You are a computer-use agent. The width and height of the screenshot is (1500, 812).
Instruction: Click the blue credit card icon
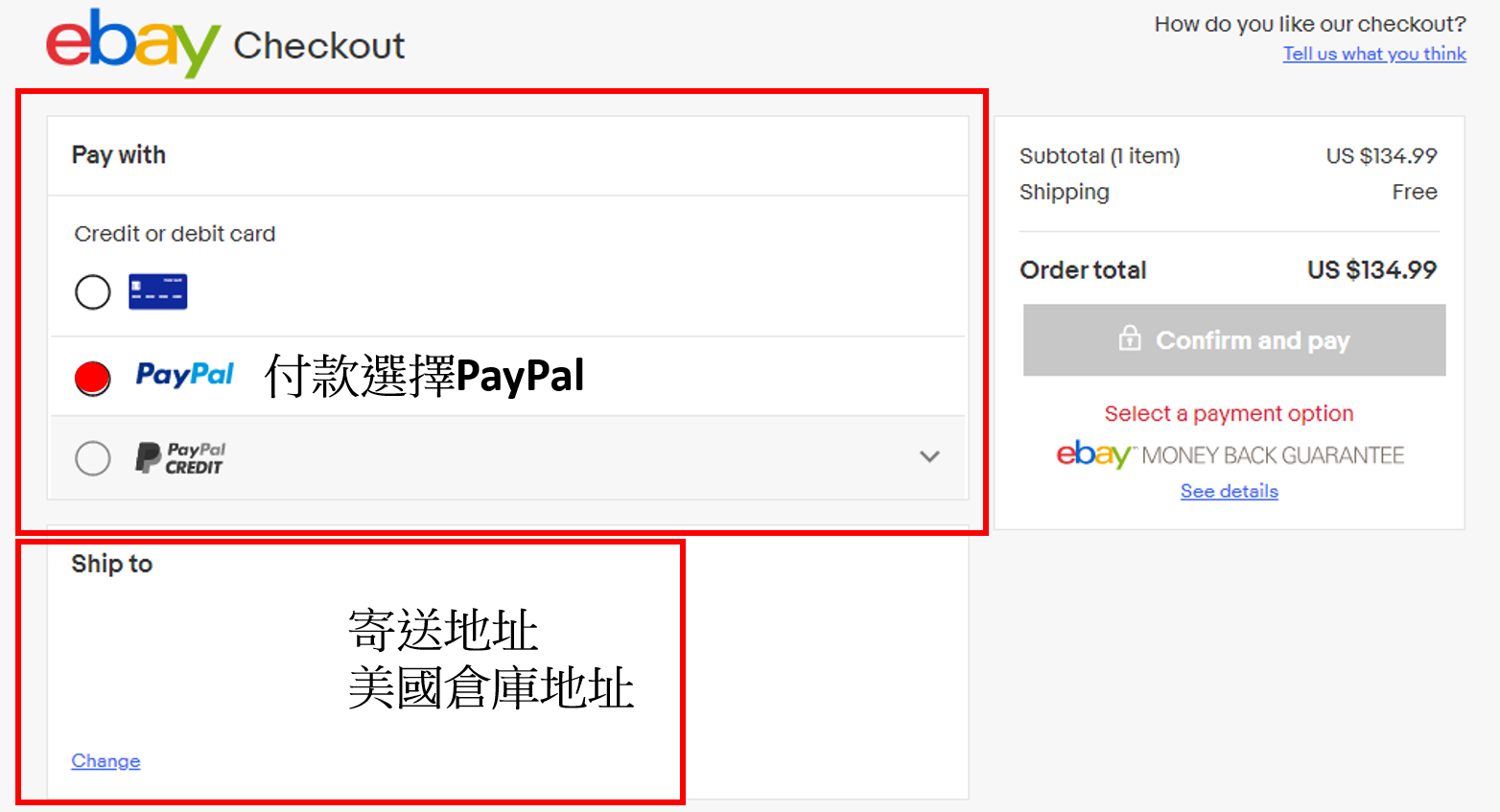[158, 291]
